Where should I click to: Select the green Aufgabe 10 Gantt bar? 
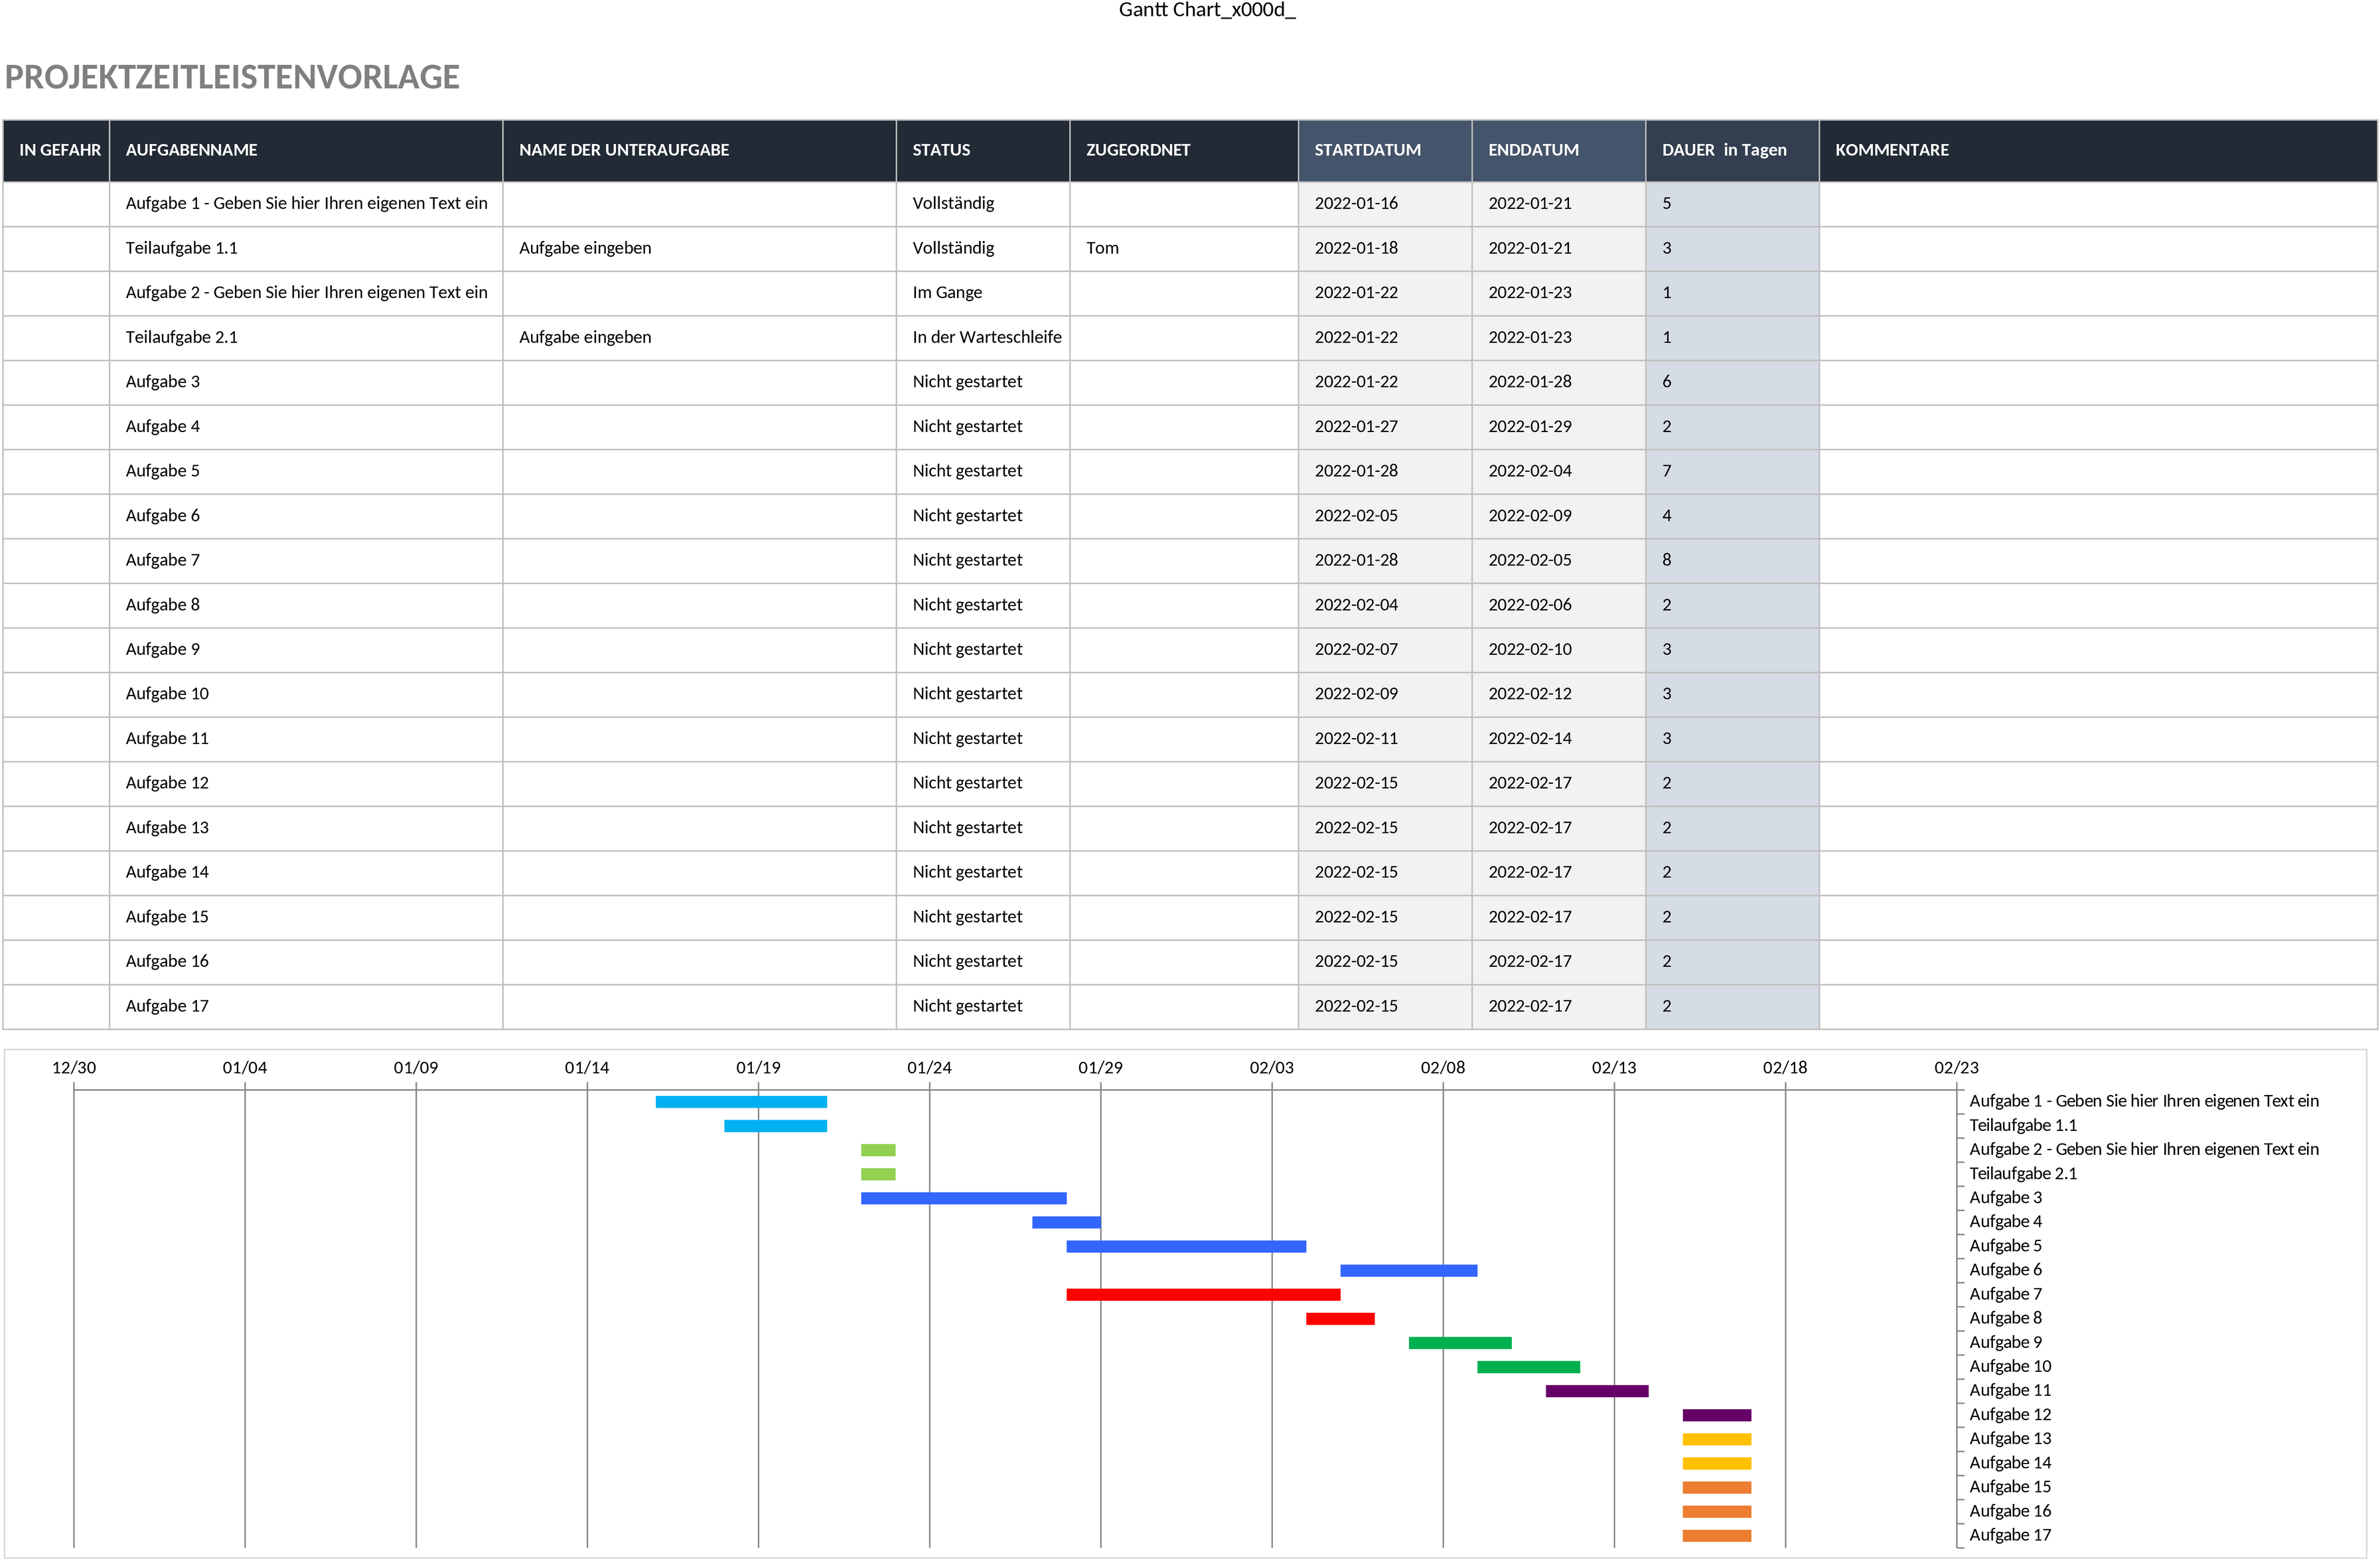[1529, 1367]
